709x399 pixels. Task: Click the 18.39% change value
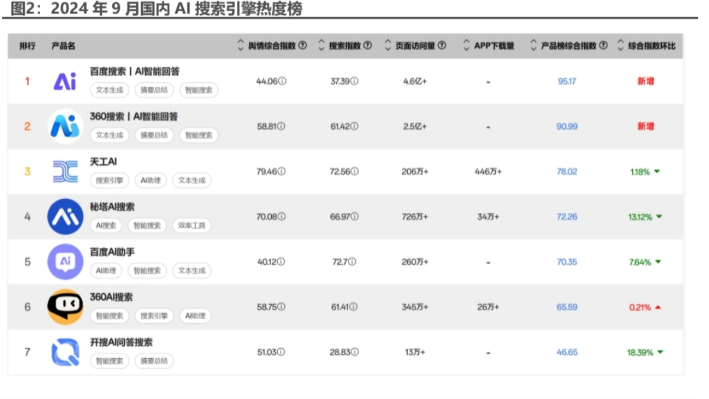click(640, 352)
